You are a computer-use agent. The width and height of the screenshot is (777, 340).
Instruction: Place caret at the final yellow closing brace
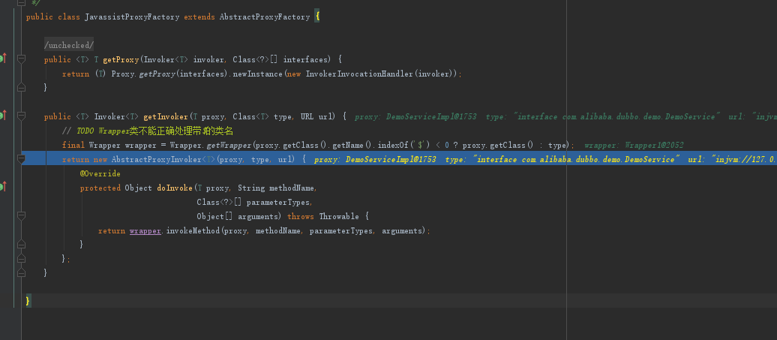(x=28, y=301)
